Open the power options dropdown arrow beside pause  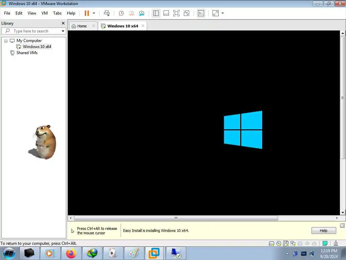tap(94, 13)
